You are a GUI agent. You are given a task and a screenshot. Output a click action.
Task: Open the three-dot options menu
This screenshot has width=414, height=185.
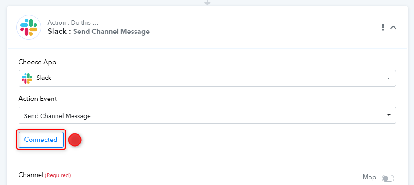pos(383,27)
